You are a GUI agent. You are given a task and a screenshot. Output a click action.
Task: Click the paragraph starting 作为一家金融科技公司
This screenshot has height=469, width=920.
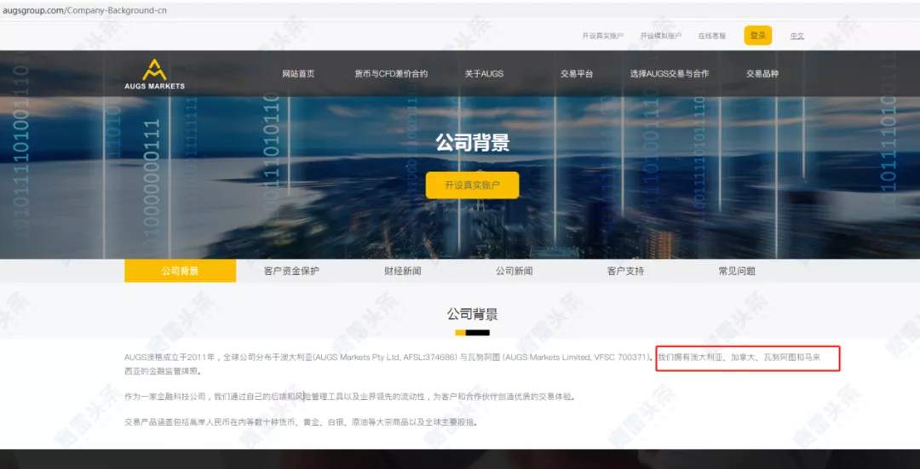(350, 397)
